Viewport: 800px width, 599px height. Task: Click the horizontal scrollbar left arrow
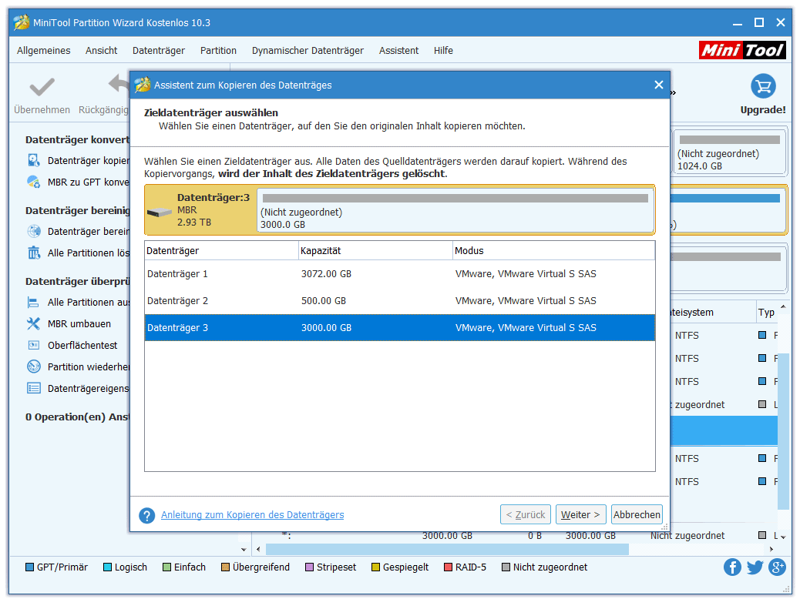point(258,549)
